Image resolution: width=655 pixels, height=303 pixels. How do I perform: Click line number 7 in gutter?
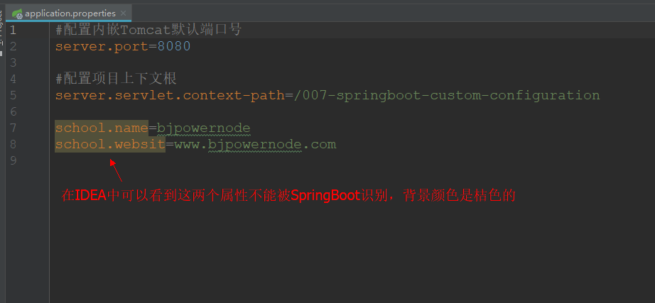tap(13, 128)
